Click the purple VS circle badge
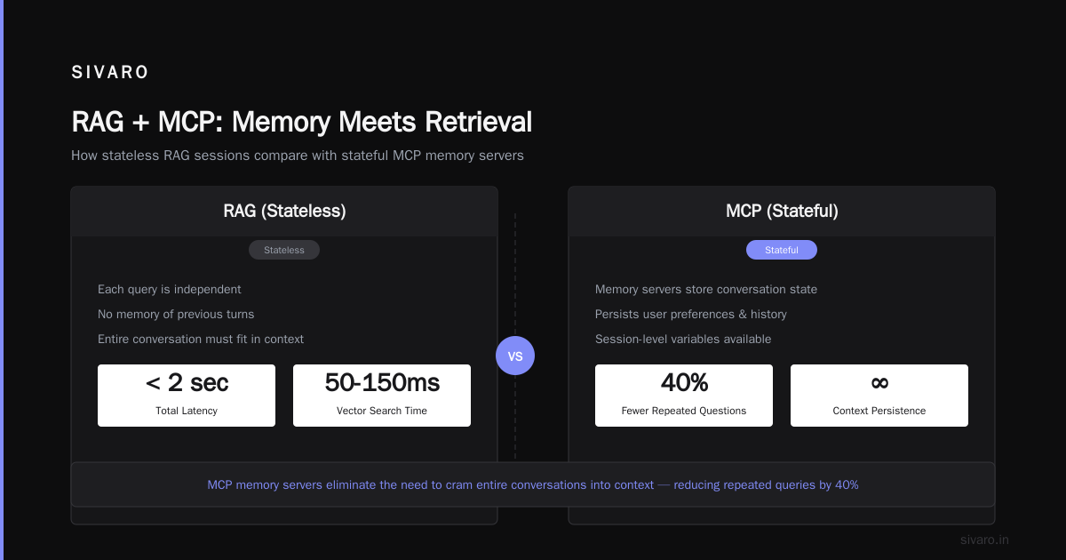 click(x=515, y=356)
